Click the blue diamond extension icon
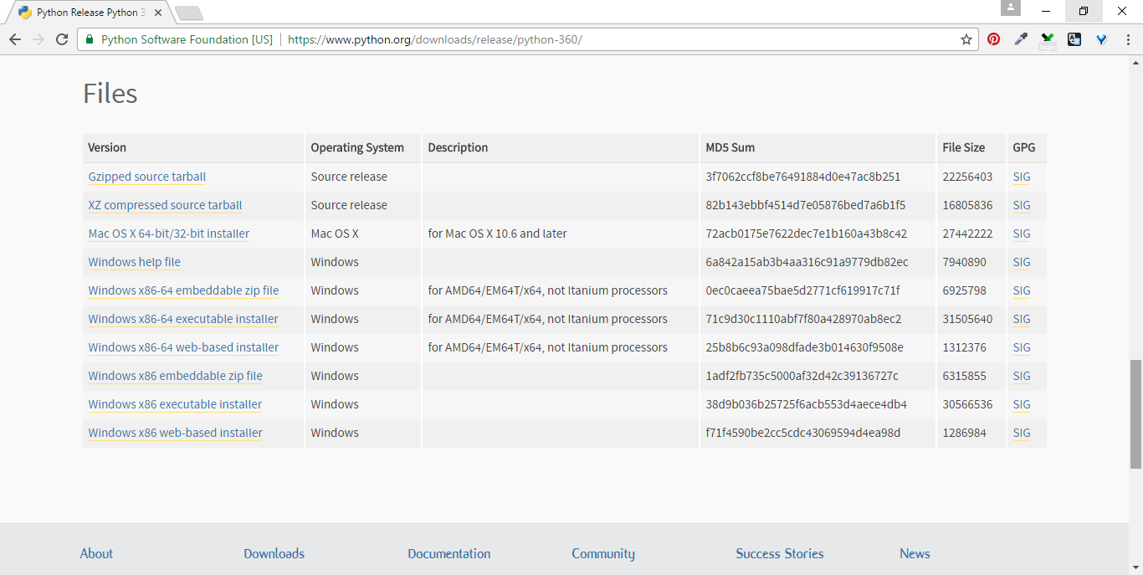The width and height of the screenshot is (1143, 575). click(x=1102, y=39)
